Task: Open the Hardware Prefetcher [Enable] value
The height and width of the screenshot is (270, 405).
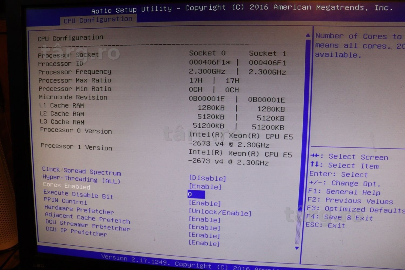Action: [205, 220]
